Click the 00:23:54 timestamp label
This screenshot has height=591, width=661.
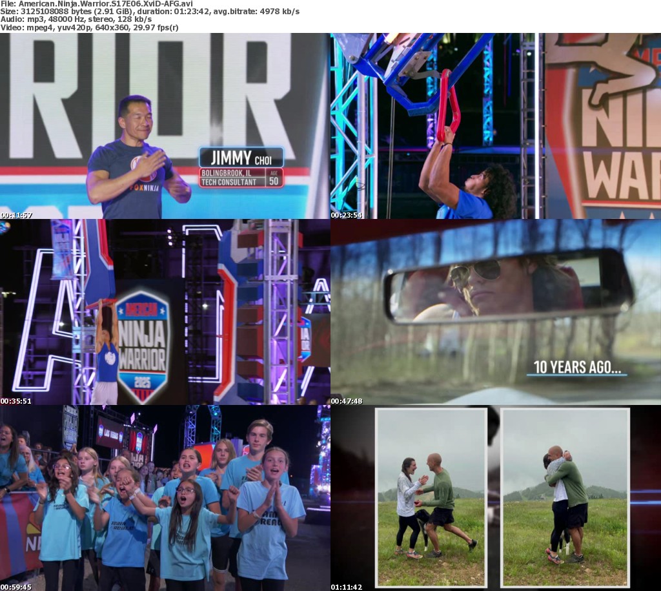pos(347,215)
